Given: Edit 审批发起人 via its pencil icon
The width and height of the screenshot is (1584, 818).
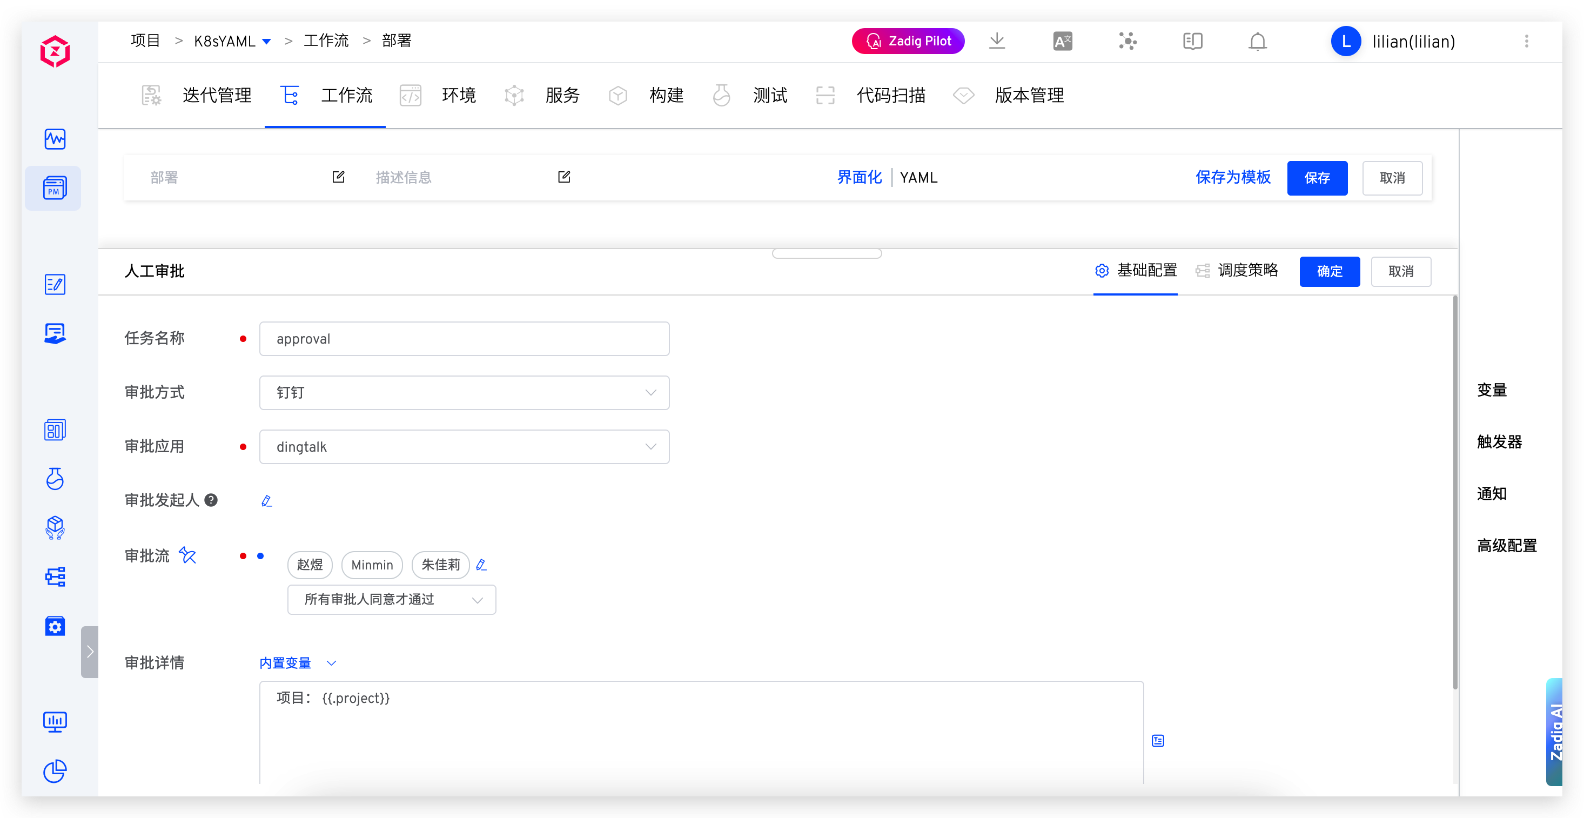Looking at the screenshot, I should [x=266, y=501].
